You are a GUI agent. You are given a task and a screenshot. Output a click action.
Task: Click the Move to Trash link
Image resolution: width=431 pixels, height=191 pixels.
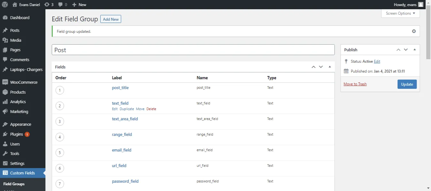[x=355, y=84]
